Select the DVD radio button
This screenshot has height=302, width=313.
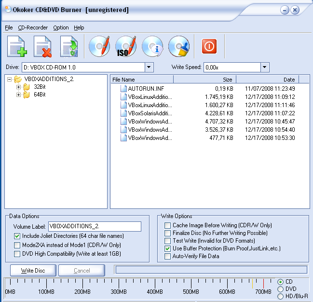click(x=281, y=289)
